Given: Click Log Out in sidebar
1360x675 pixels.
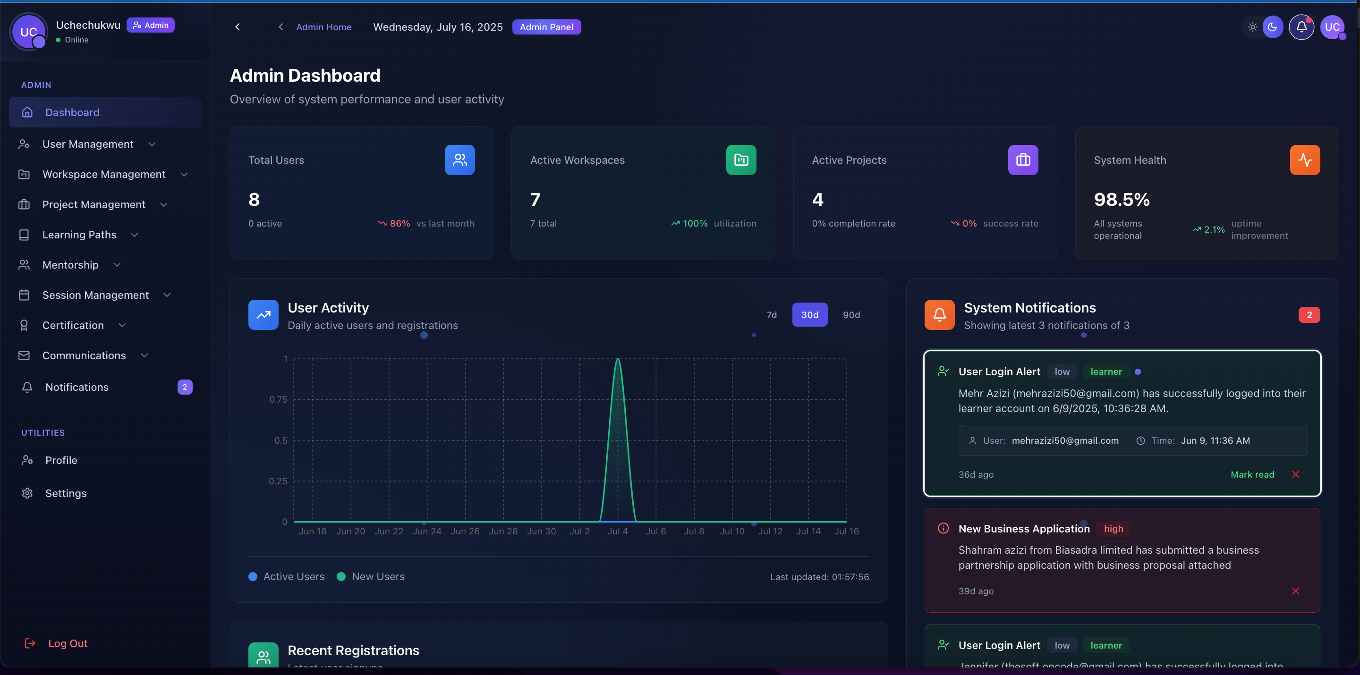Looking at the screenshot, I should pyautogui.click(x=68, y=643).
